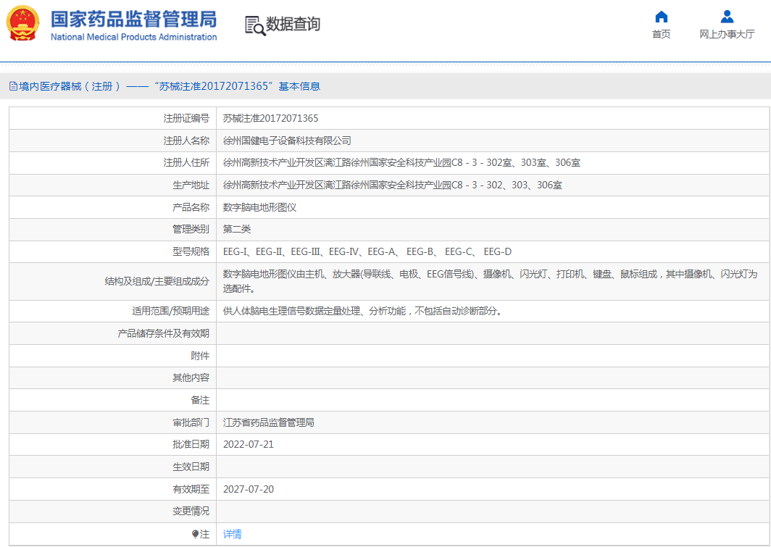
Task: Click the document icon before 境内医疗器械
Action: click(x=13, y=86)
